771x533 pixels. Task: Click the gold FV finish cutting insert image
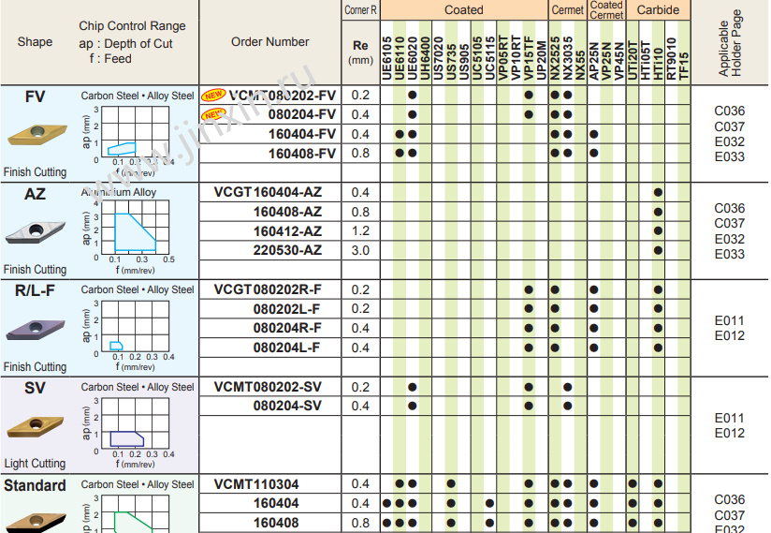35,134
